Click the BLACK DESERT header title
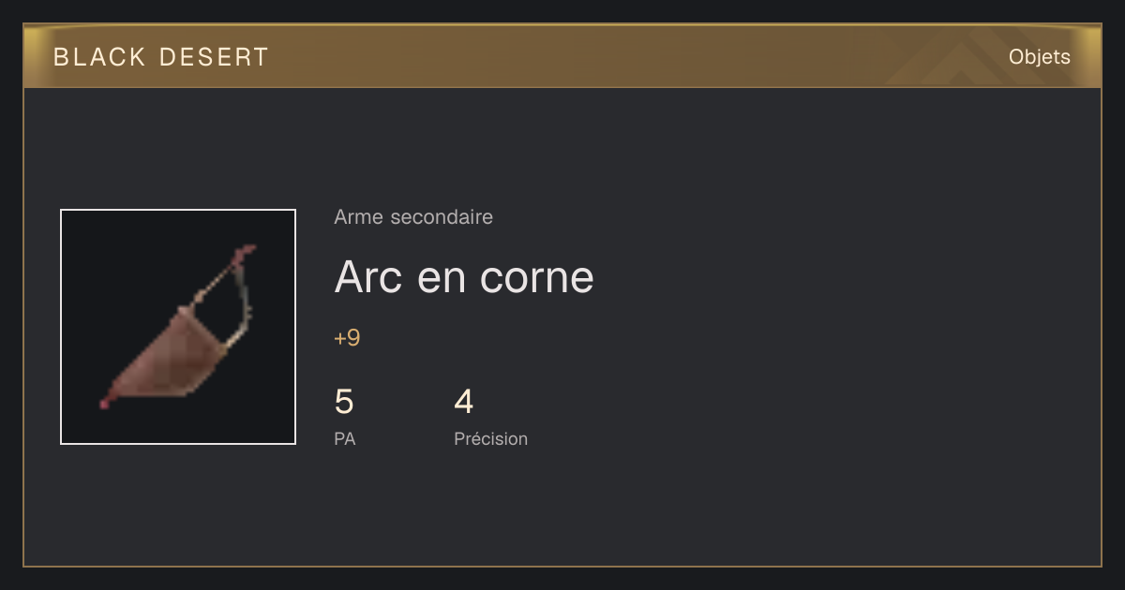This screenshot has width=1125, height=590. [x=161, y=57]
